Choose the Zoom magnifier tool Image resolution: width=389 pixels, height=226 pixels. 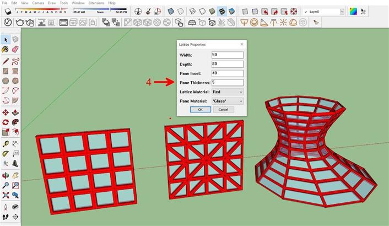[x=6, y=185]
